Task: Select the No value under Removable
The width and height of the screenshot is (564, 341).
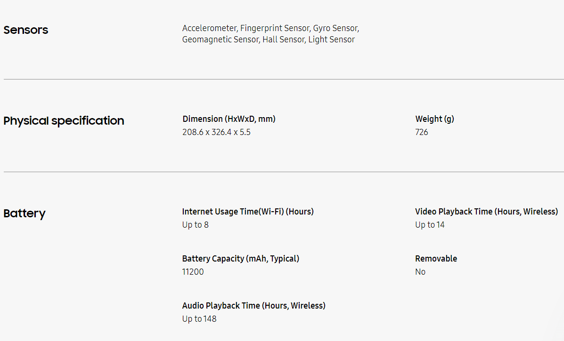Action: click(x=420, y=272)
